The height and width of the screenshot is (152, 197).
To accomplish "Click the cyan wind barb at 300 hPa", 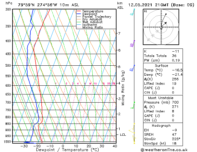I will tap(132, 13).
